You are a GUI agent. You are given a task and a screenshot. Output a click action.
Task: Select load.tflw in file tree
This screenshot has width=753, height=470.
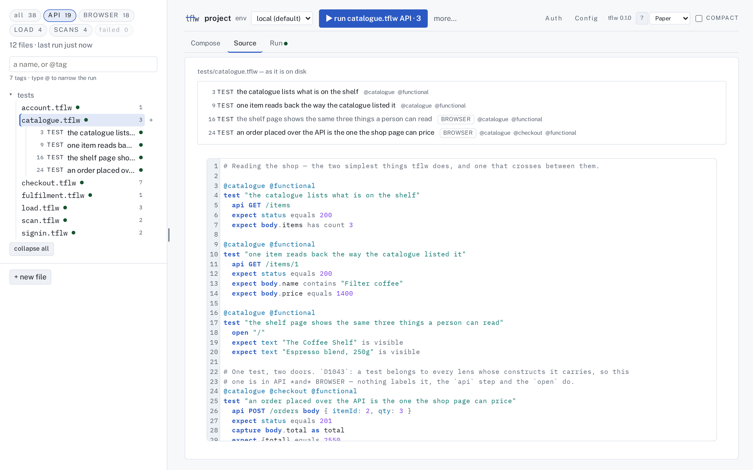(82, 208)
